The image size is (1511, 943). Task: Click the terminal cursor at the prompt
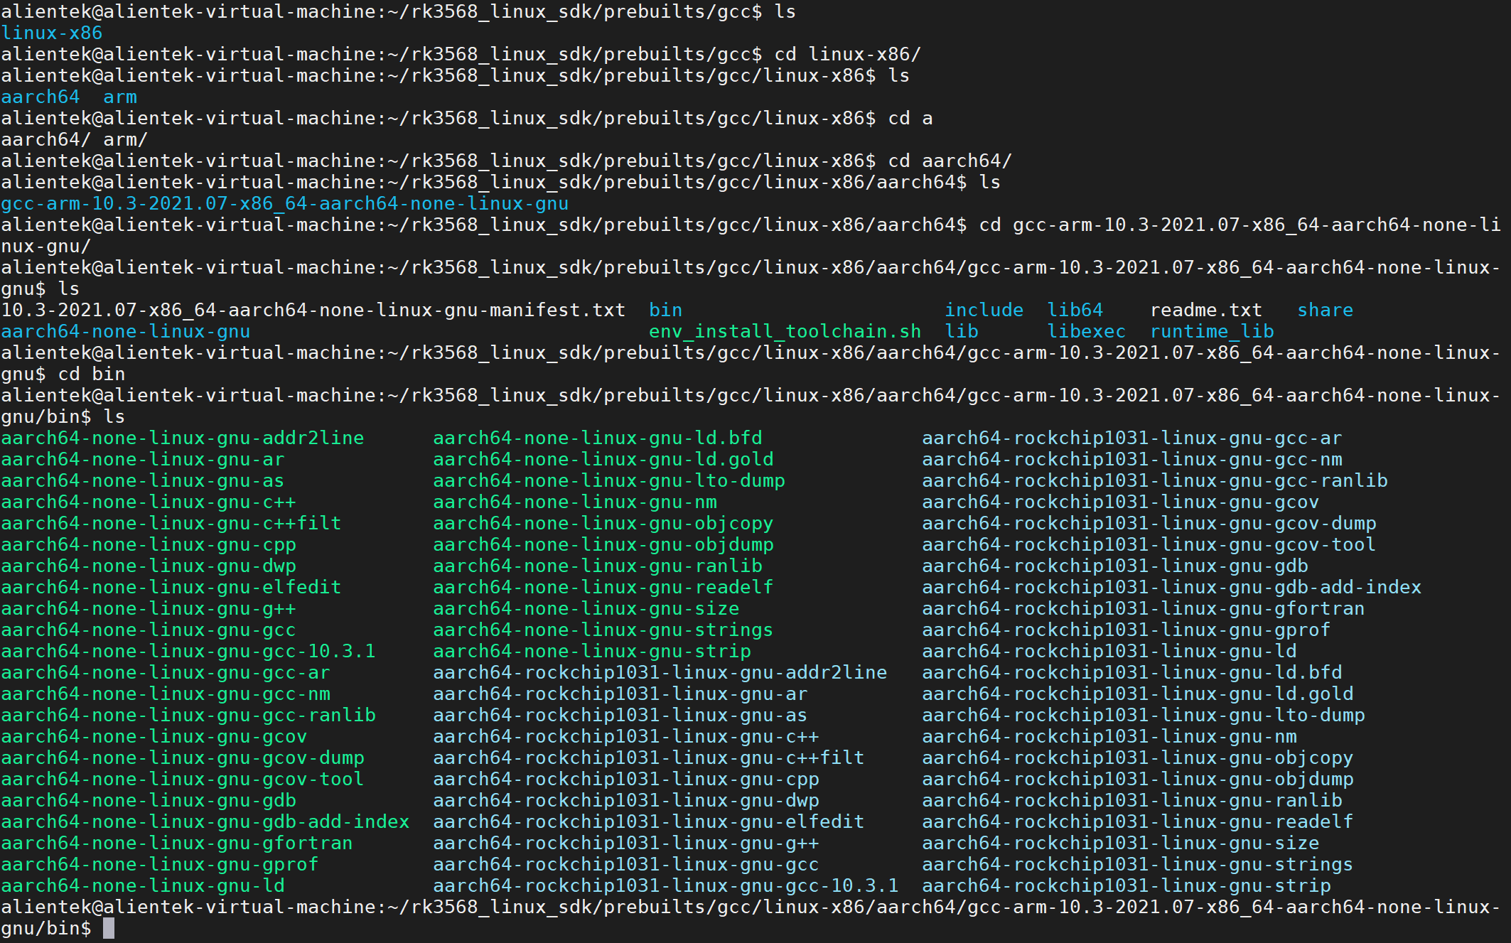pos(109,928)
